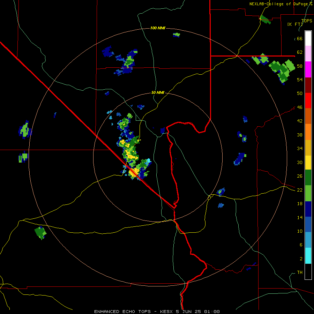Click the ENHANCED ECHO TOPS caption text

[122, 312]
